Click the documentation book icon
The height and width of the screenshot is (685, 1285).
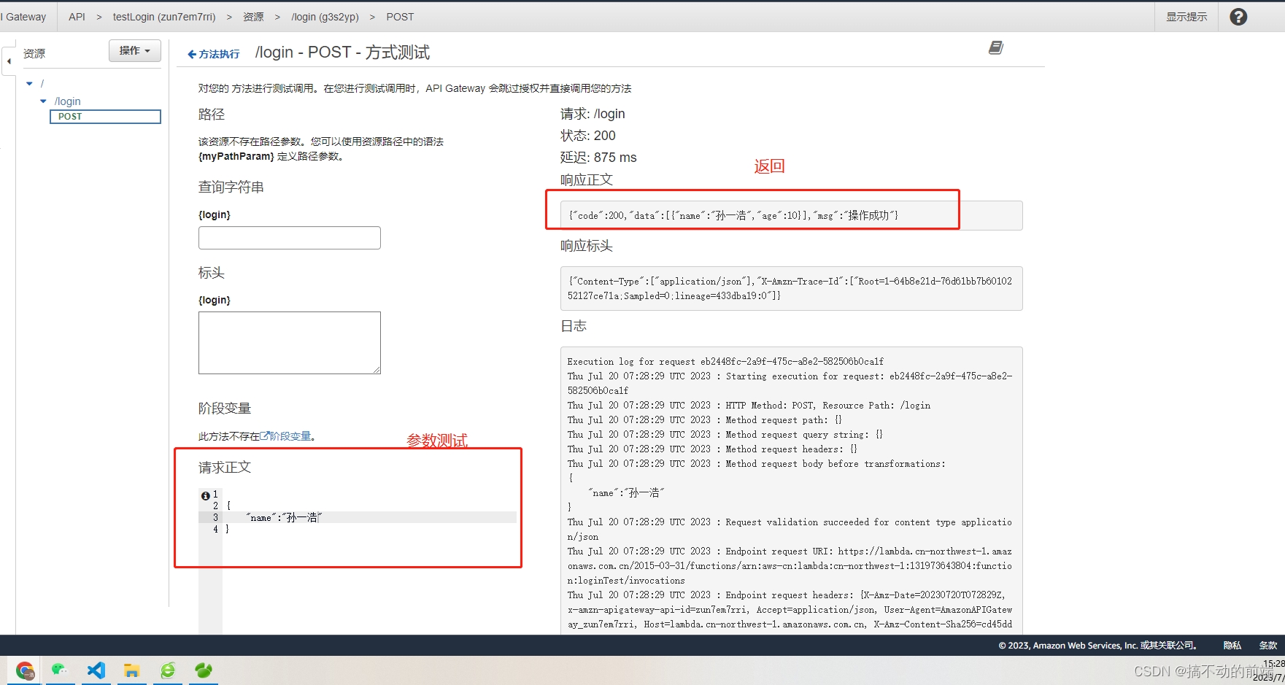[996, 47]
